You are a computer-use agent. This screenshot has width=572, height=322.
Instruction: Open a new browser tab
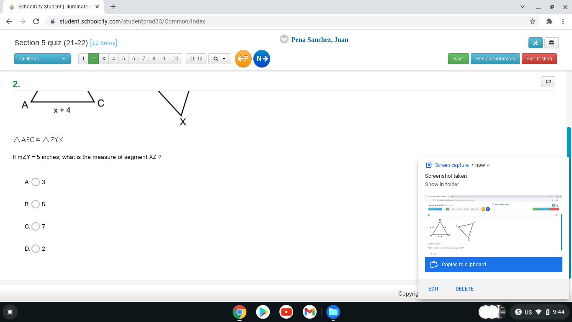(113, 7)
